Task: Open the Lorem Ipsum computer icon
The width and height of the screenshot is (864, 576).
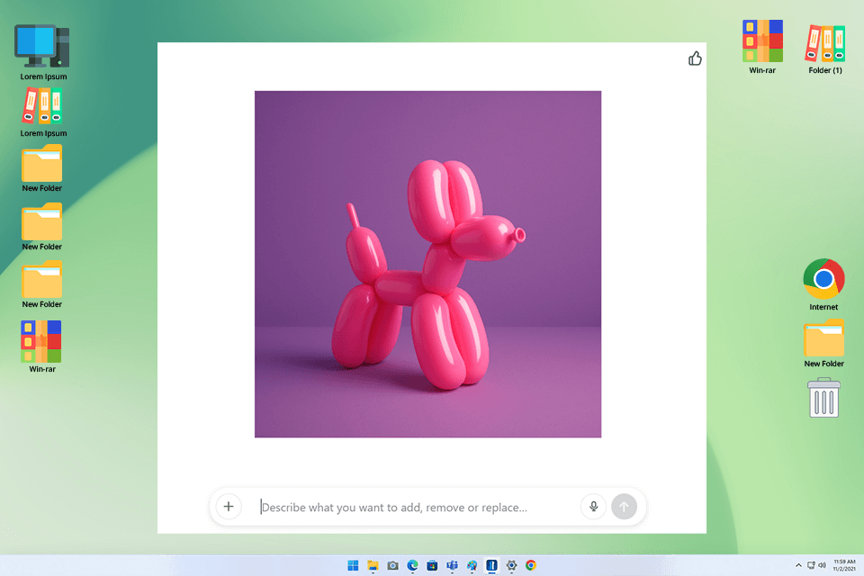Action: coord(42,52)
